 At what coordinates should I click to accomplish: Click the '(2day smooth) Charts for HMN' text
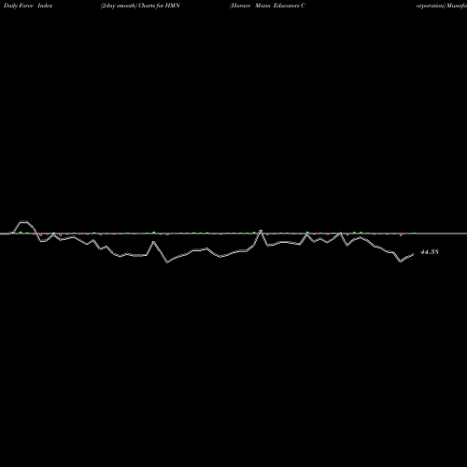[140, 6]
